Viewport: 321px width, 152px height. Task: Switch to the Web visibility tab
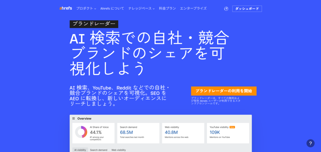pos(118,150)
